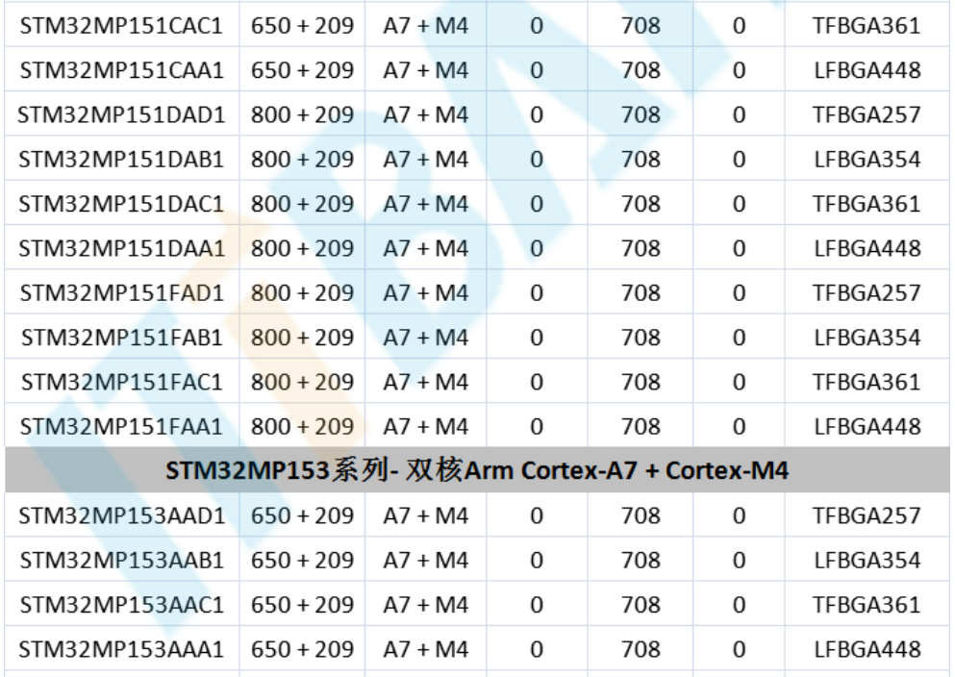Click A7 + M4 in the STM32MP153AAA1 row
This screenshot has width=955, height=677.
click(x=426, y=649)
